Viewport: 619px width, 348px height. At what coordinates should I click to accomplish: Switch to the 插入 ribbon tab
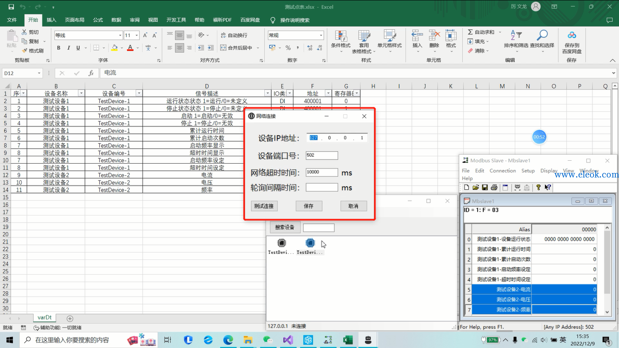pos(51,20)
